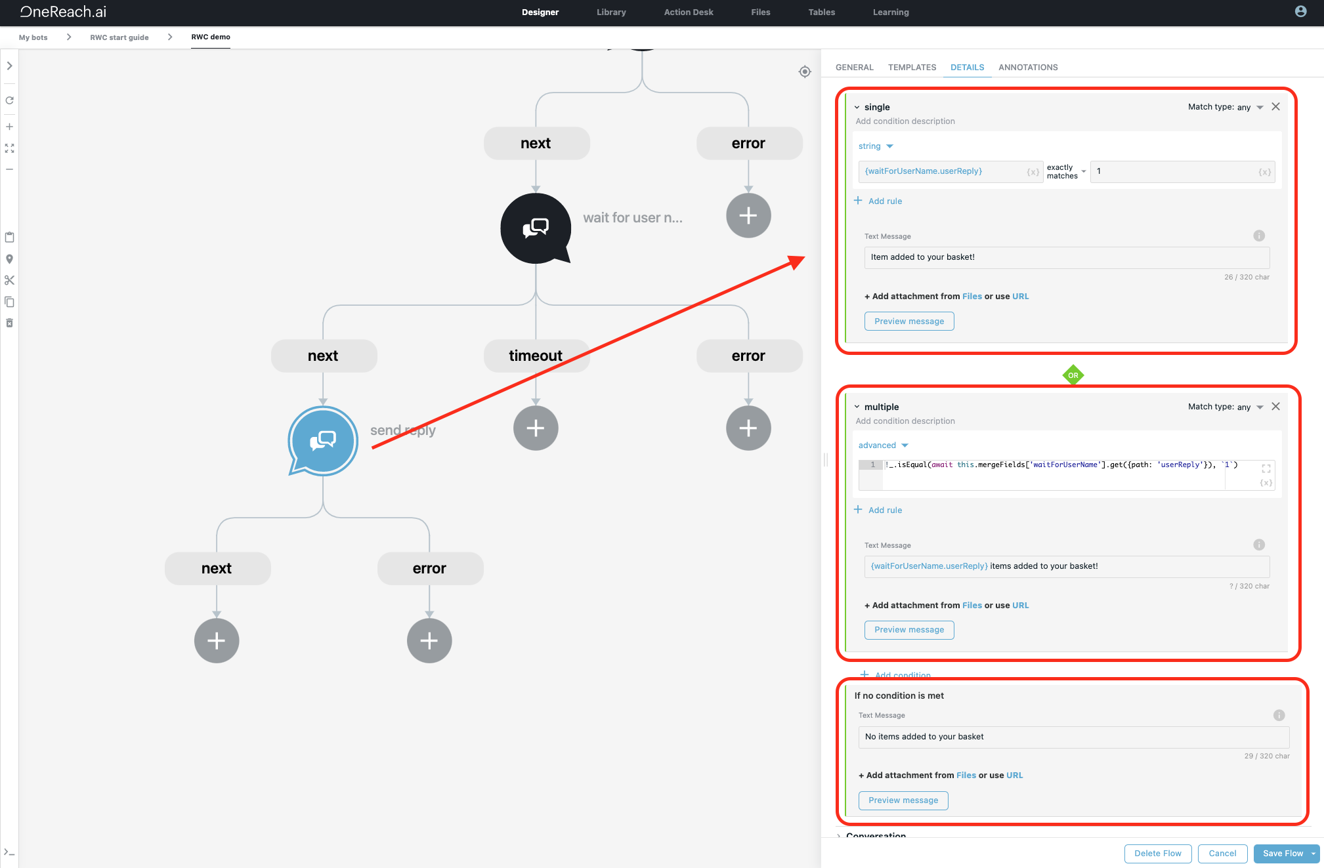Click the trash delete icon

coord(9,323)
